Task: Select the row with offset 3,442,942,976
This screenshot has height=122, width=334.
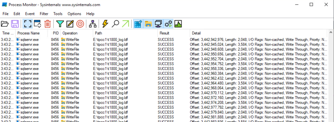Action: 164,40
